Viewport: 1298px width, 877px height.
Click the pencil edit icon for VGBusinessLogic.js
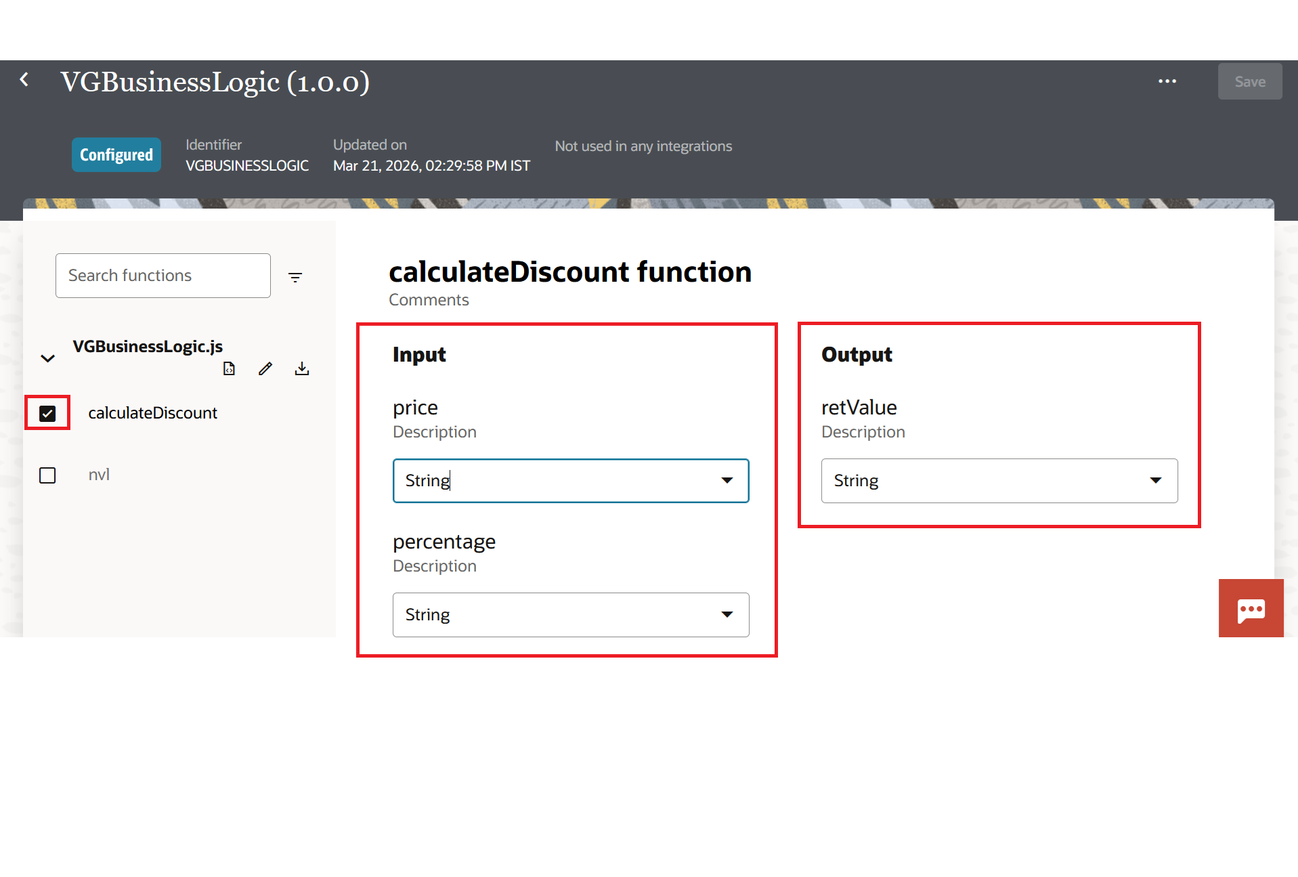tap(265, 368)
